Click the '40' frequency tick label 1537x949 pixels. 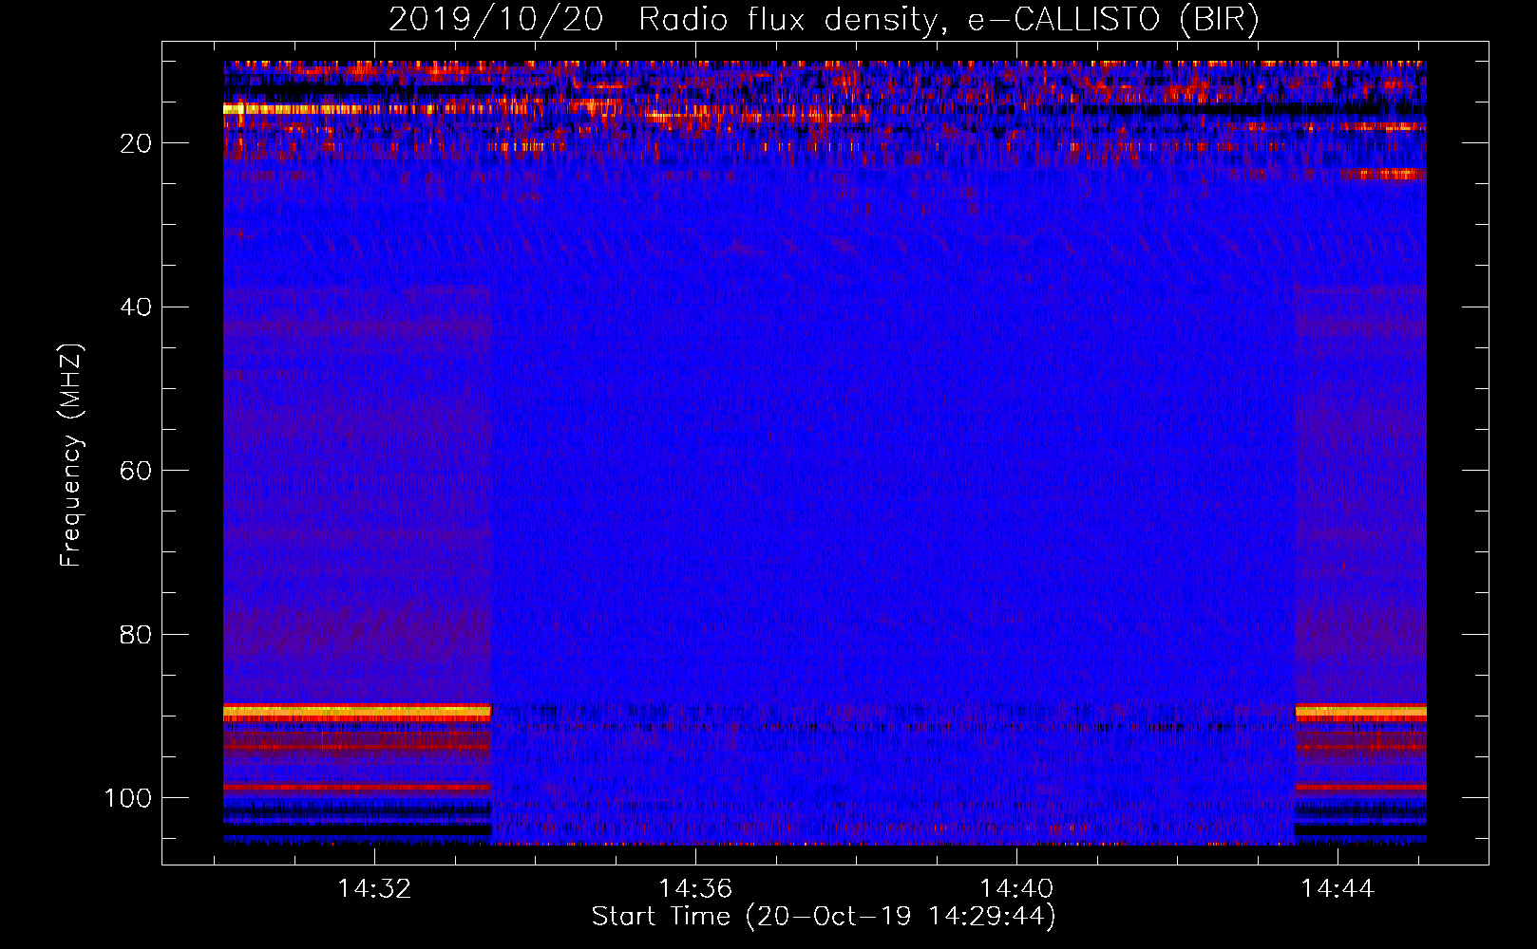click(137, 307)
